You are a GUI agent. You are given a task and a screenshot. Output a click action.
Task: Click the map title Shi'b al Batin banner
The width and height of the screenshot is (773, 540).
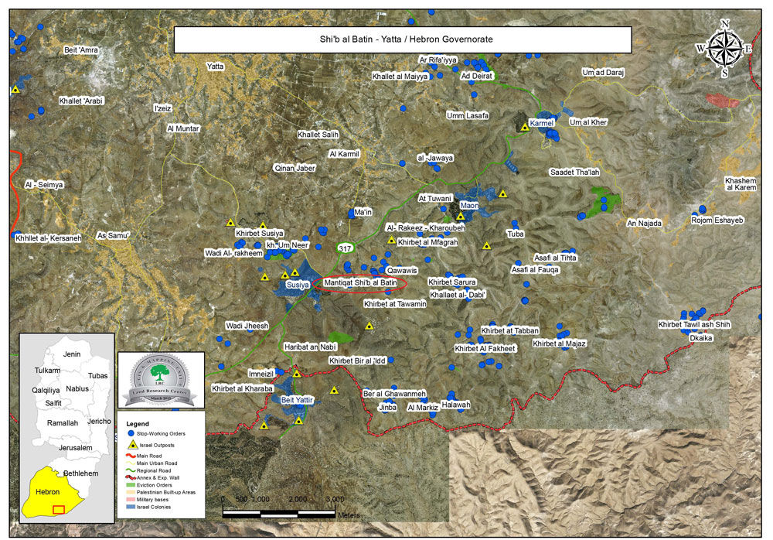point(403,39)
